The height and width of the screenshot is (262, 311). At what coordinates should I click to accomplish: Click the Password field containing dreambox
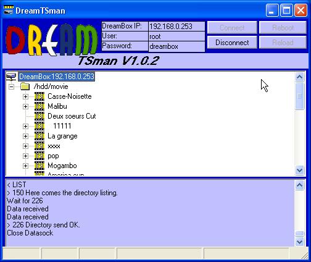tap(176, 46)
